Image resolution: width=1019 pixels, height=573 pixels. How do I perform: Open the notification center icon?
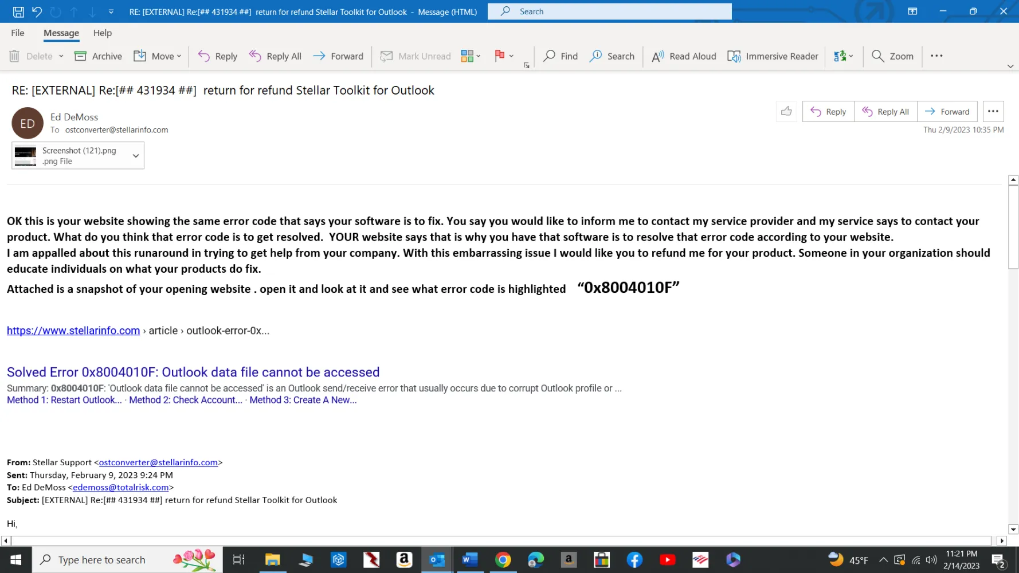pos(998,560)
